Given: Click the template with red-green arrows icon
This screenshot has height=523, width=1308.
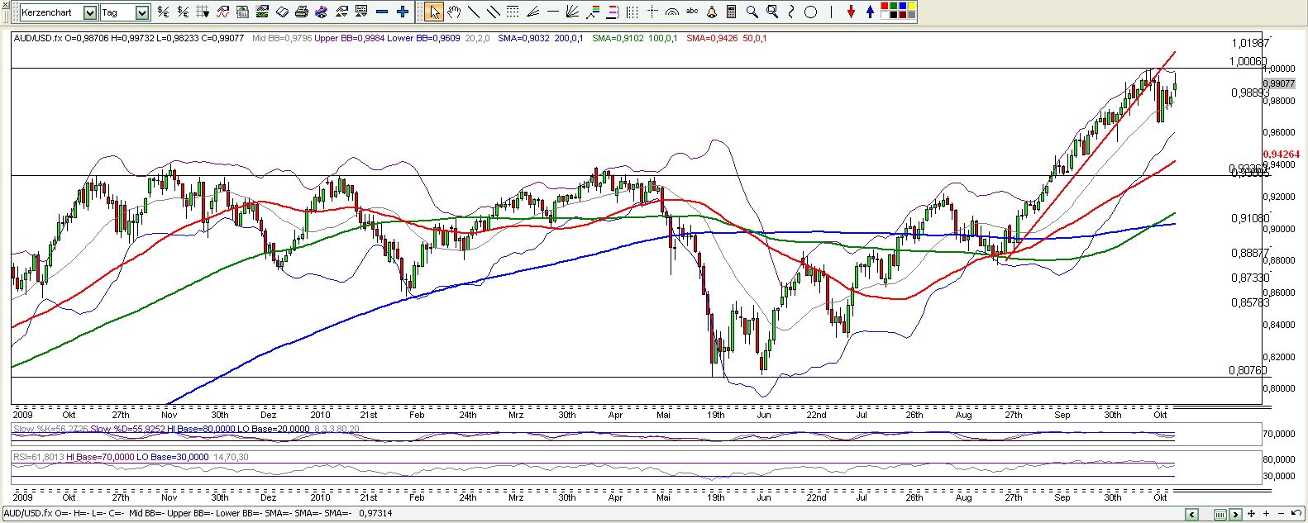Looking at the screenshot, I should (341, 12).
